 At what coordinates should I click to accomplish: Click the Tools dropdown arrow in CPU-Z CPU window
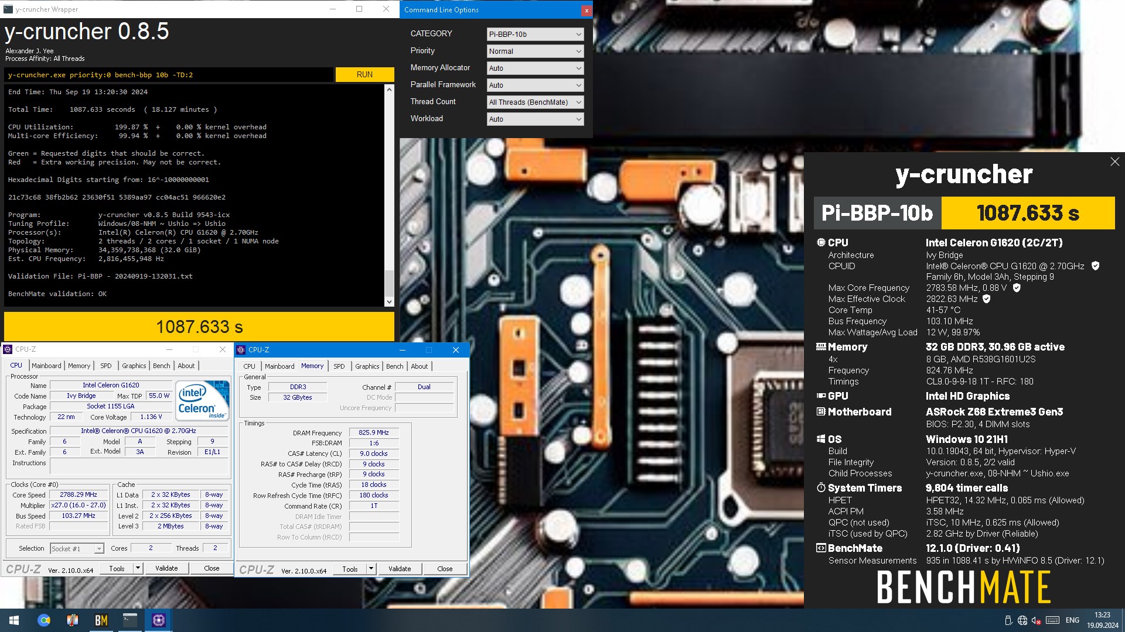point(138,568)
